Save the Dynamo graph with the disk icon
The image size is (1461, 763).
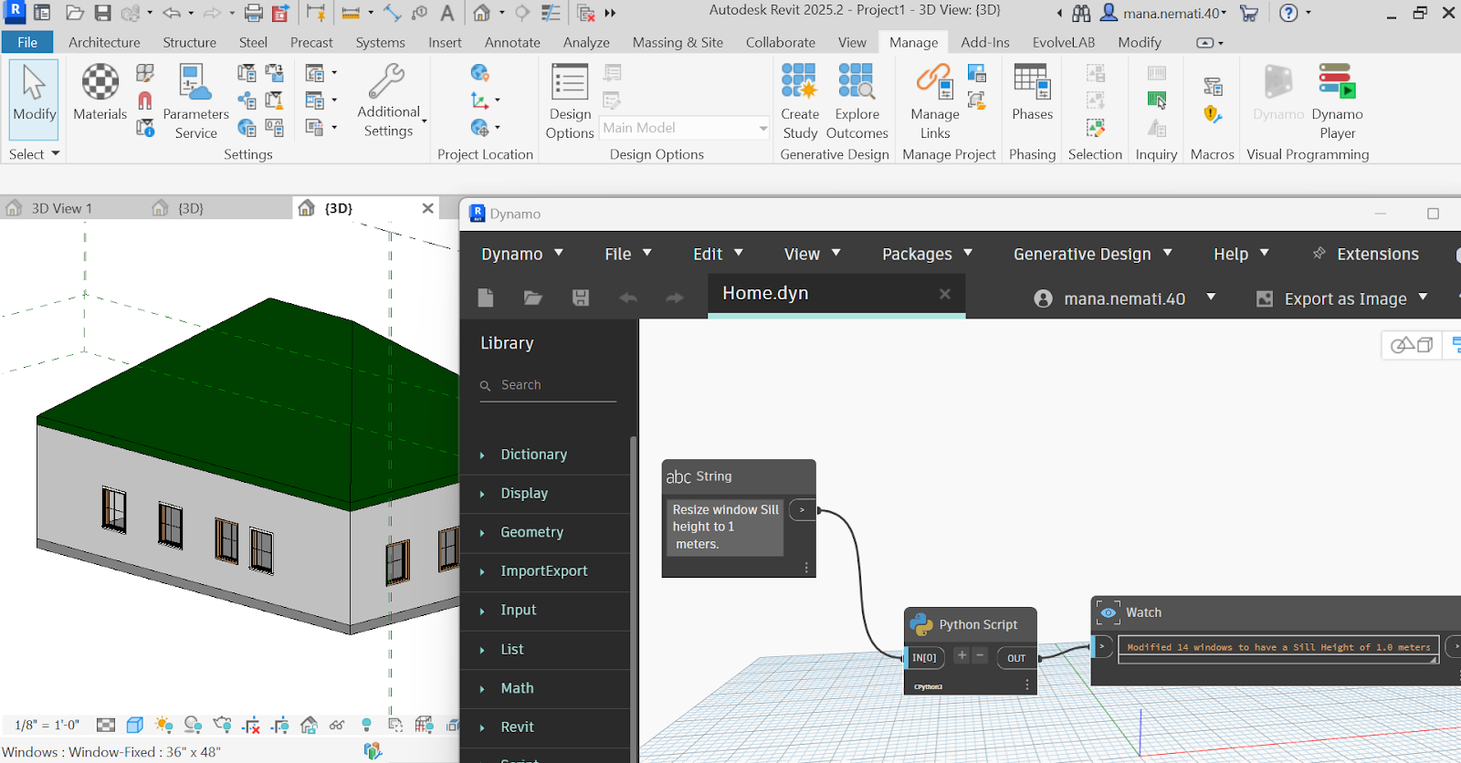pos(581,298)
